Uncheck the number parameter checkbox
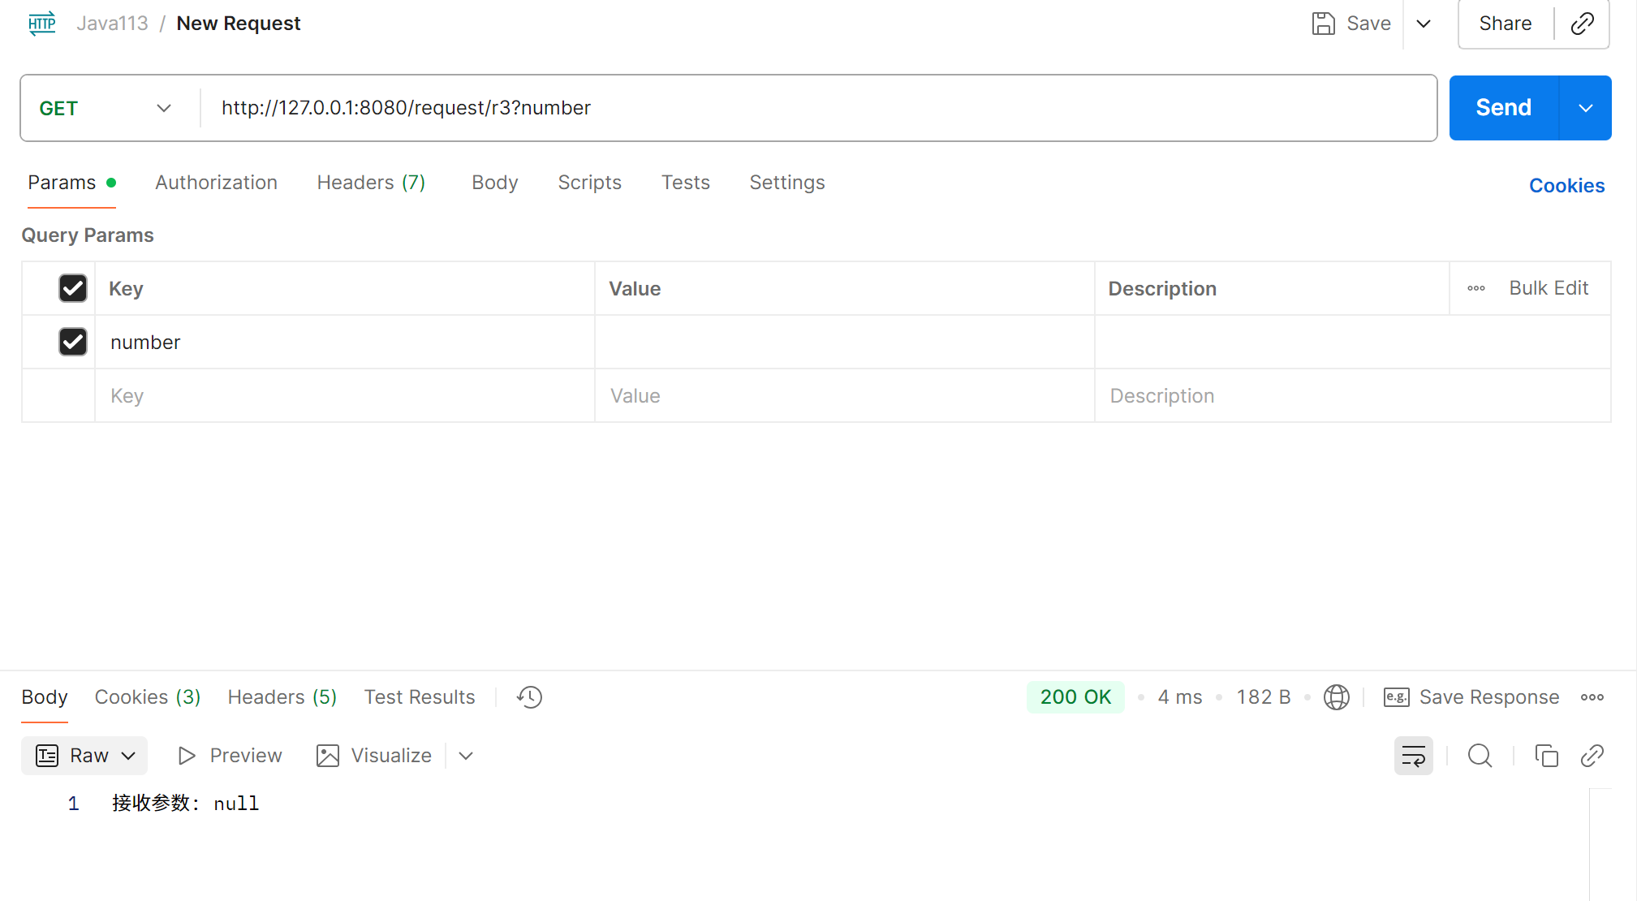The height and width of the screenshot is (901, 1637). (73, 342)
